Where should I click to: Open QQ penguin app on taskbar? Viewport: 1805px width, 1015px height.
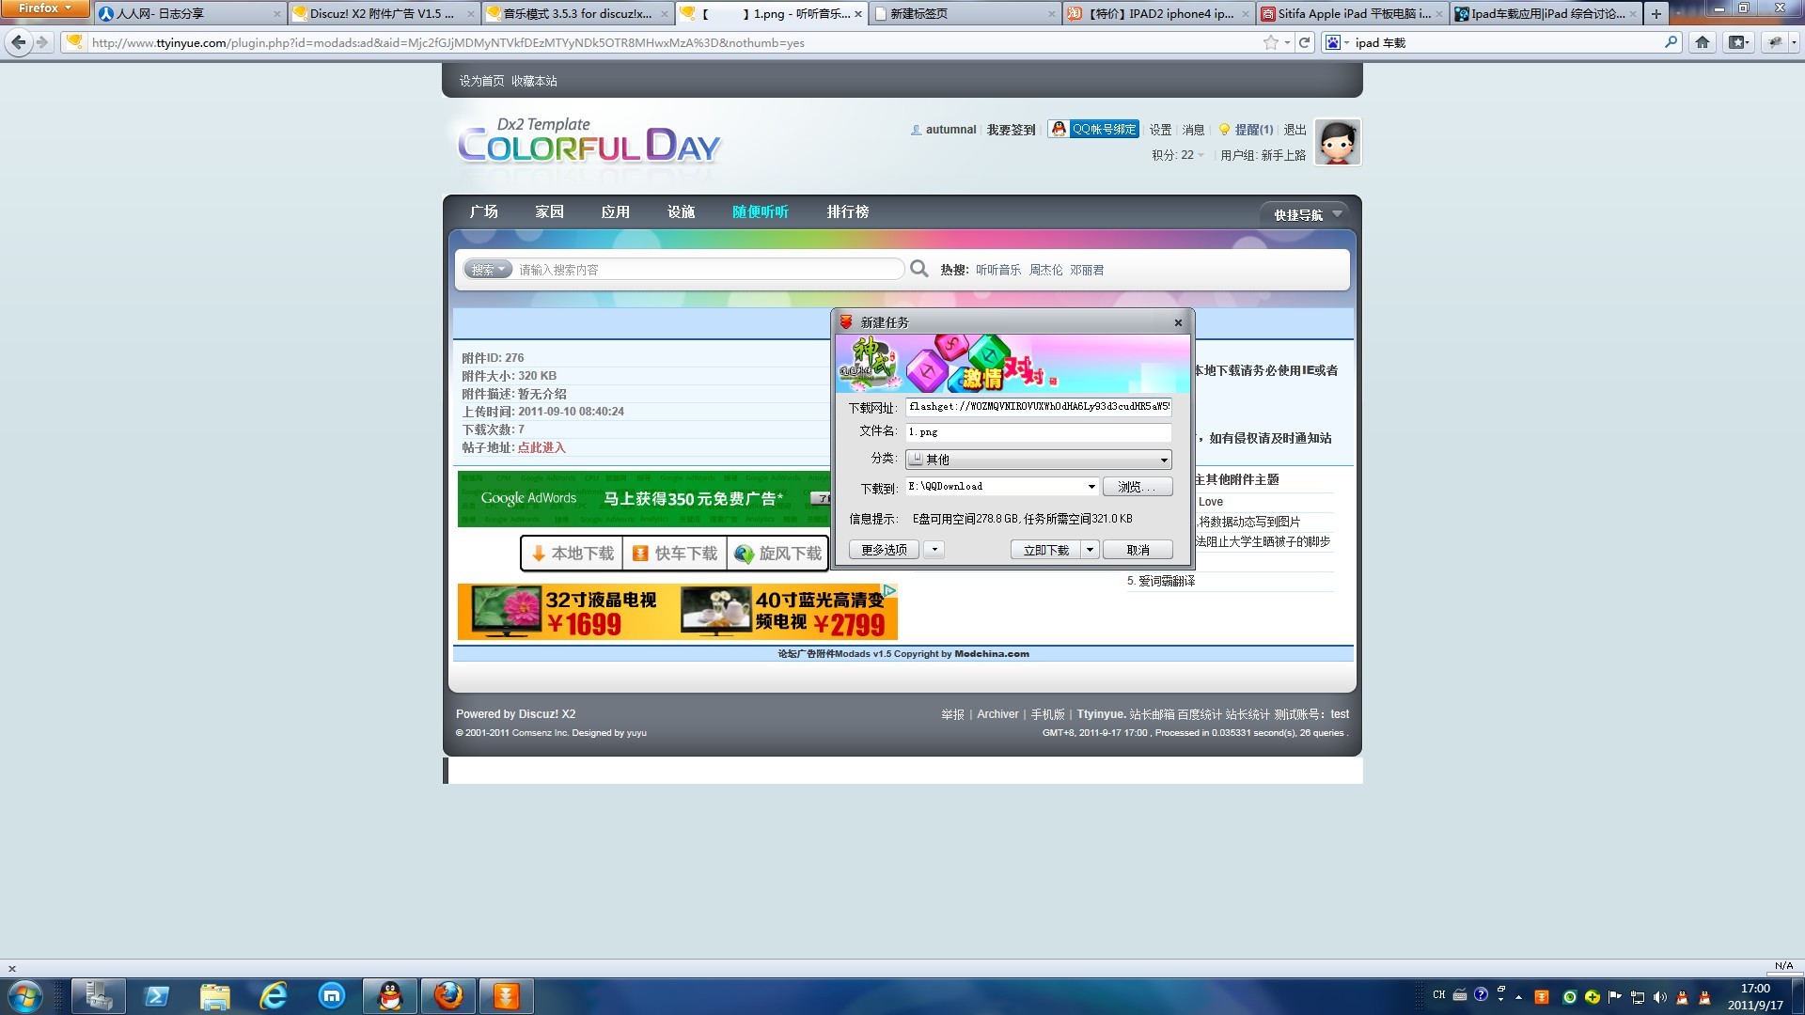coord(390,996)
